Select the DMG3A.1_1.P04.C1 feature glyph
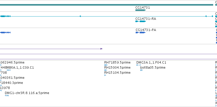Viewport: 217px width, 107px height. (x=139, y=65)
